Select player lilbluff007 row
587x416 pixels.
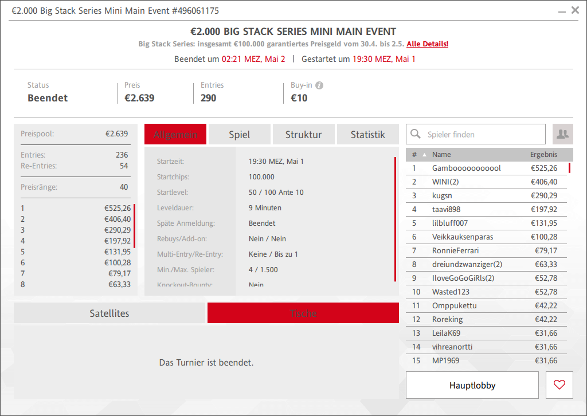486,223
